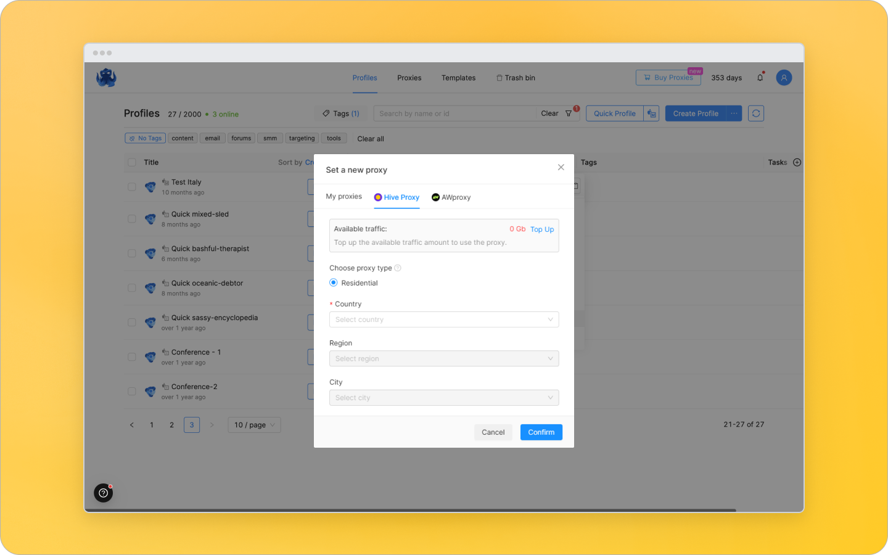Open the Proxies navigation menu item
Image resolution: width=888 pixels, height=555 pixels.
tap(409, 78)
